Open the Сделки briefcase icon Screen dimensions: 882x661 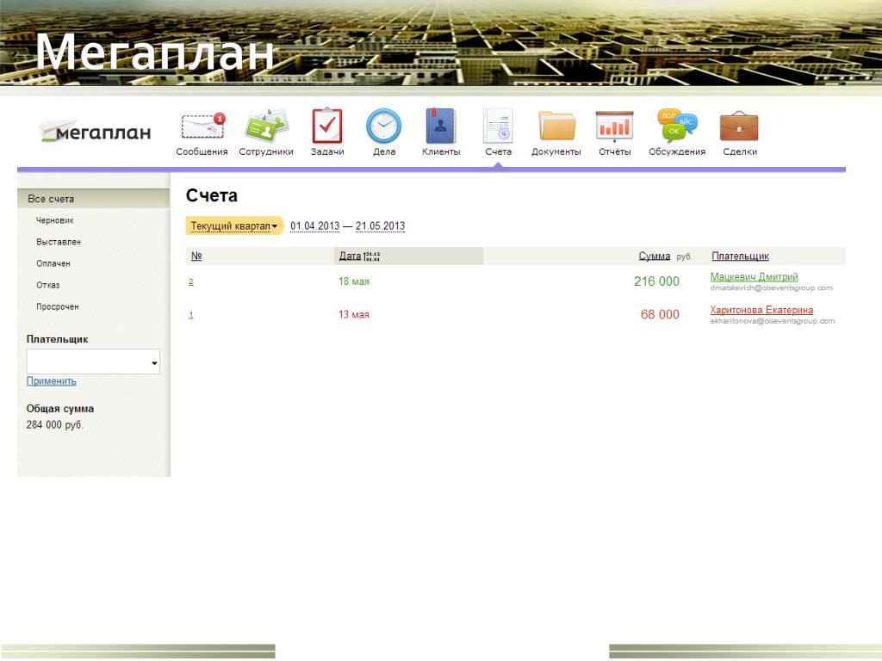point(739,126)
